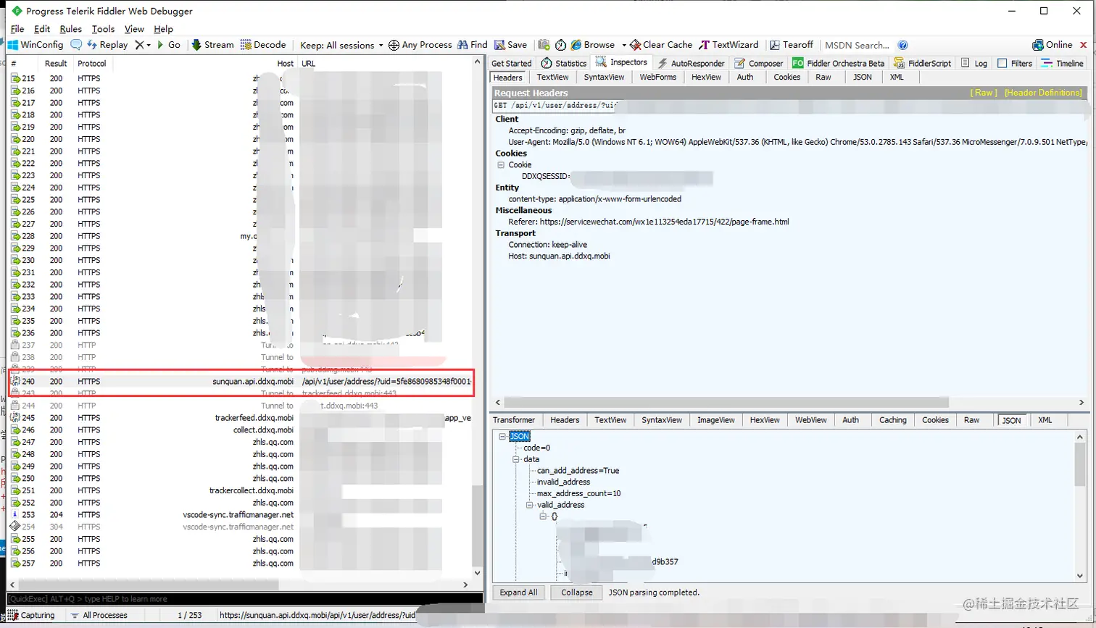This screenshot has width=1096, height=628.
Task: Open the Composer tab
Action: [x=758, y=63]
